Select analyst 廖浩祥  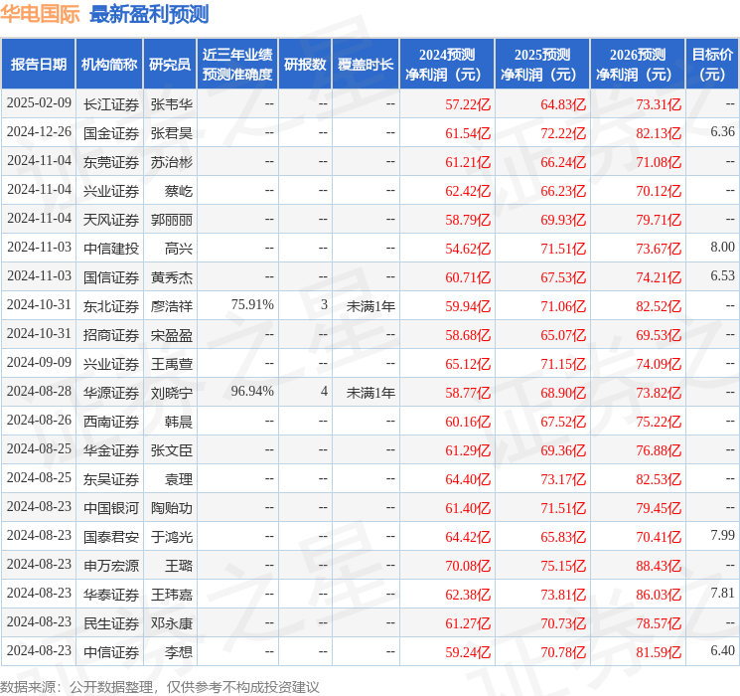(172, 306)
